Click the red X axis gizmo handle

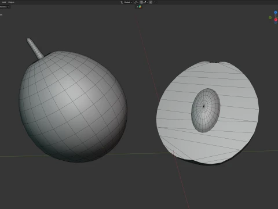[x=276, y=20]
